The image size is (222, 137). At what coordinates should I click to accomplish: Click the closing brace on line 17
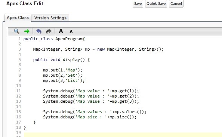(x=34, y=122)
